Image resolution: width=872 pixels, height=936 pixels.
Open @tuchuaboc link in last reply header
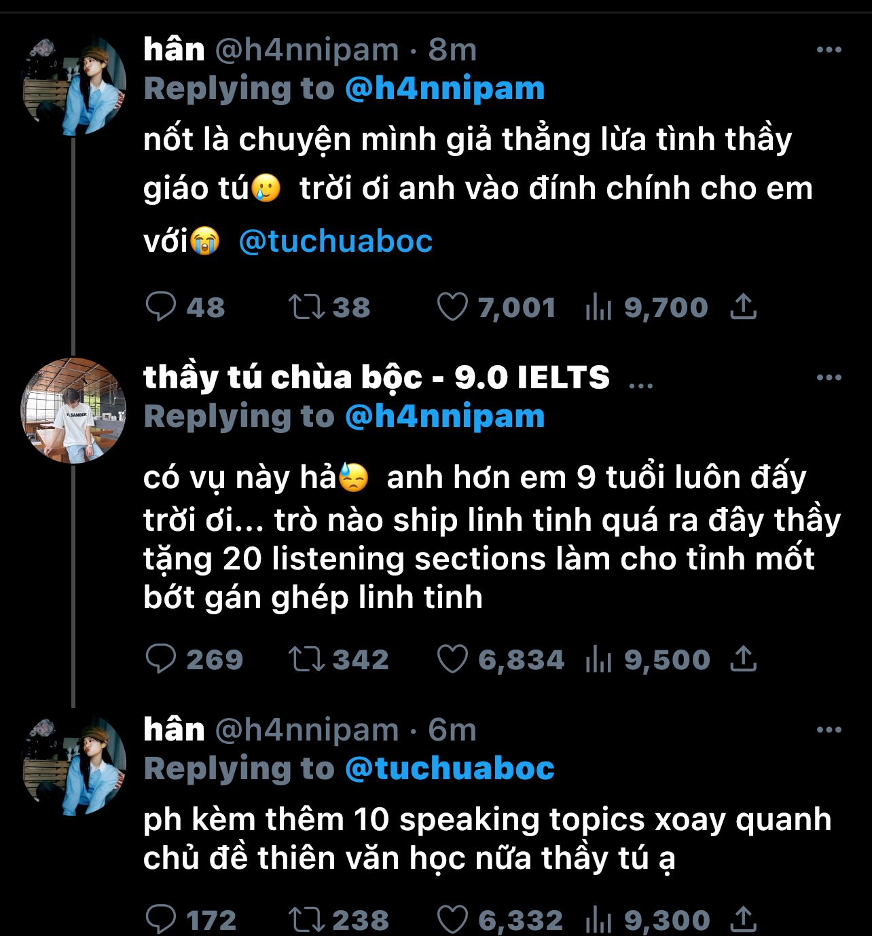(450, 768)
